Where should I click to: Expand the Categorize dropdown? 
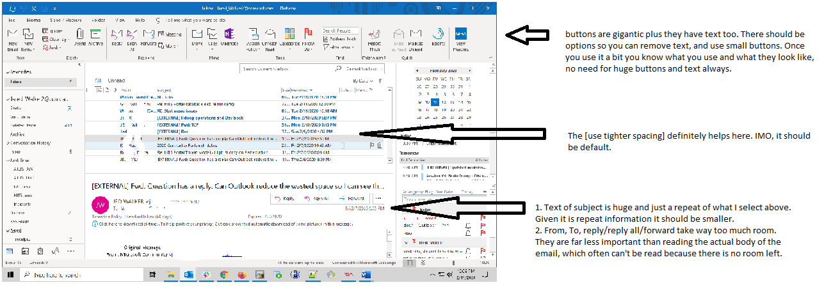point(289,38)
